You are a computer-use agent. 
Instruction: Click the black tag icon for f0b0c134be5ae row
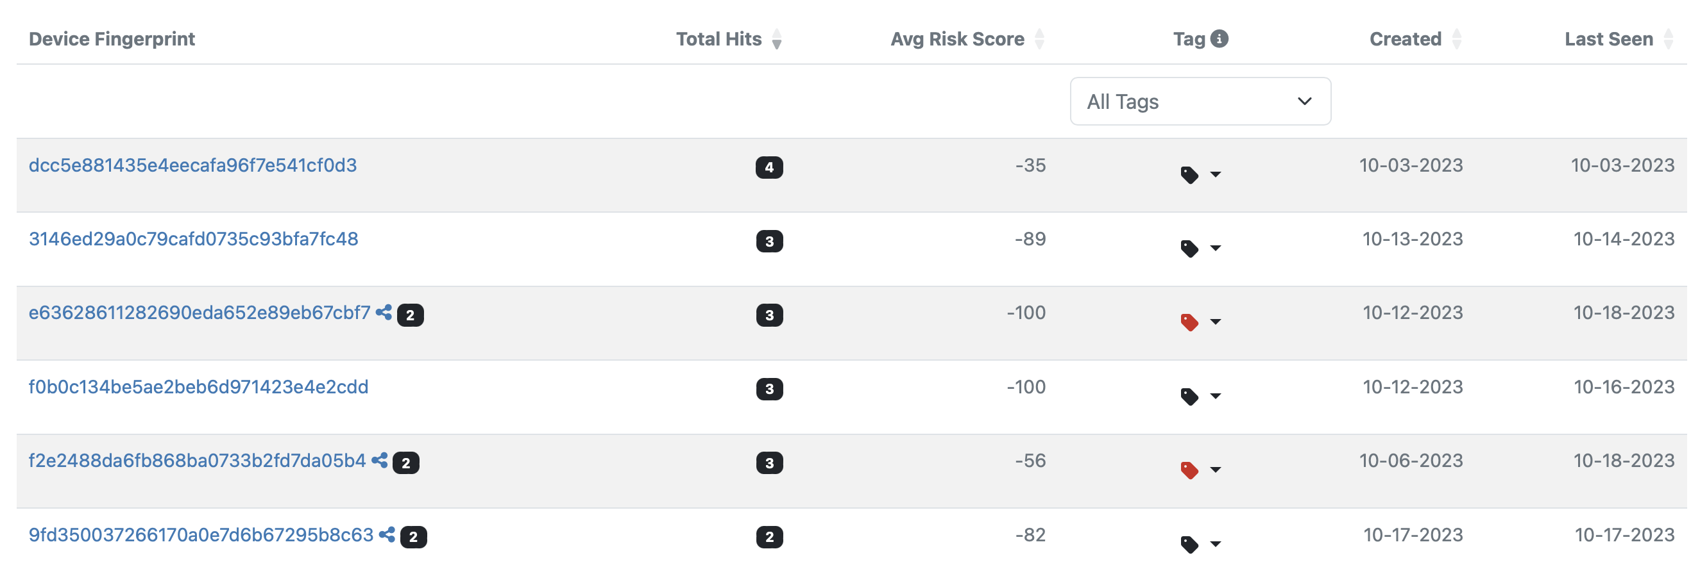point(1189,396)
